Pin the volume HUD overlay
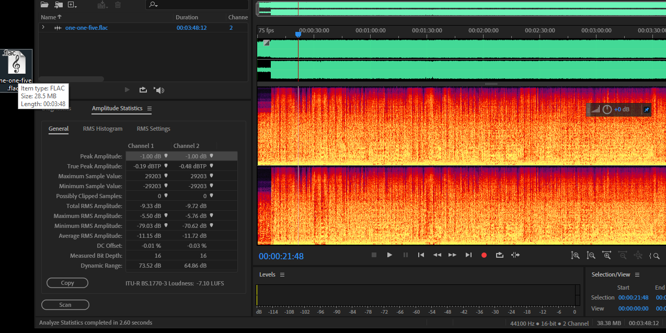This screenshot has height=333, width=666. (x=646, y=110)
